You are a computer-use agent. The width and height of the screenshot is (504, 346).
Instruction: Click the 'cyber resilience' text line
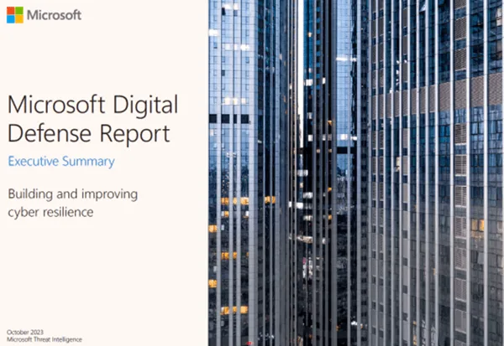click(x=50, y=211)
